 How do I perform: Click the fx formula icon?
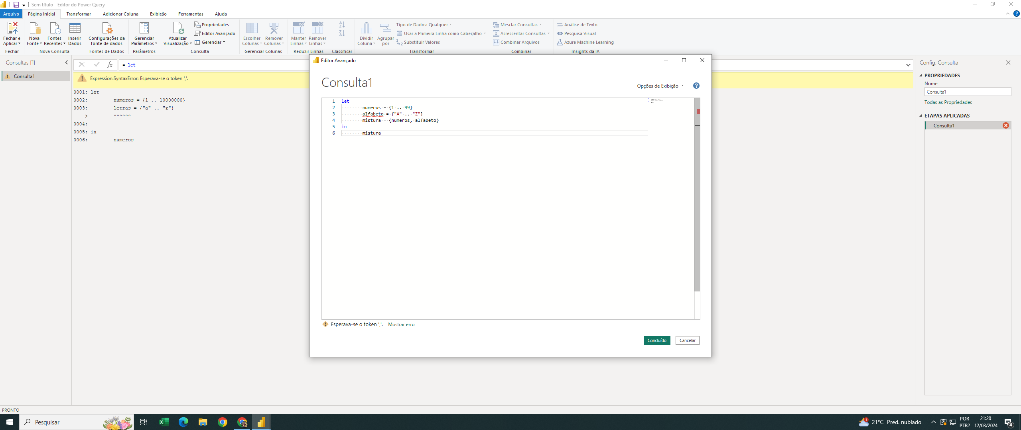[110, 64]
